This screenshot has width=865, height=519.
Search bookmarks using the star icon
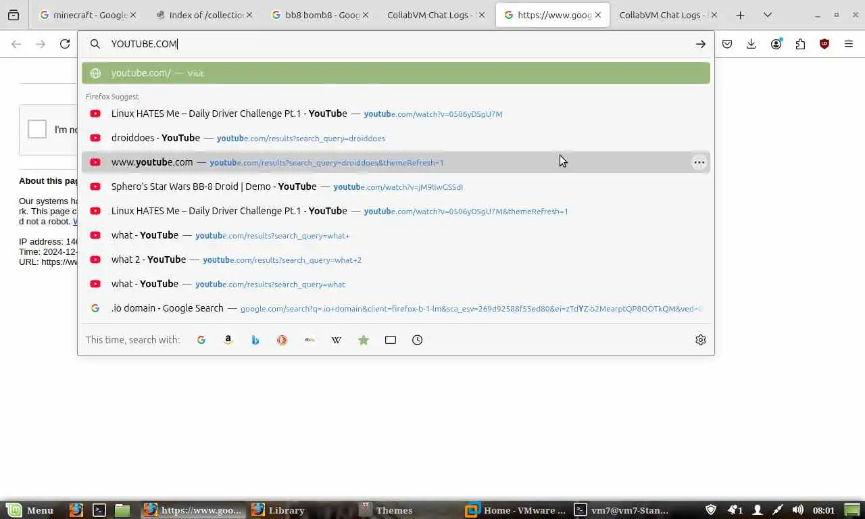click(x=364, y=340)
